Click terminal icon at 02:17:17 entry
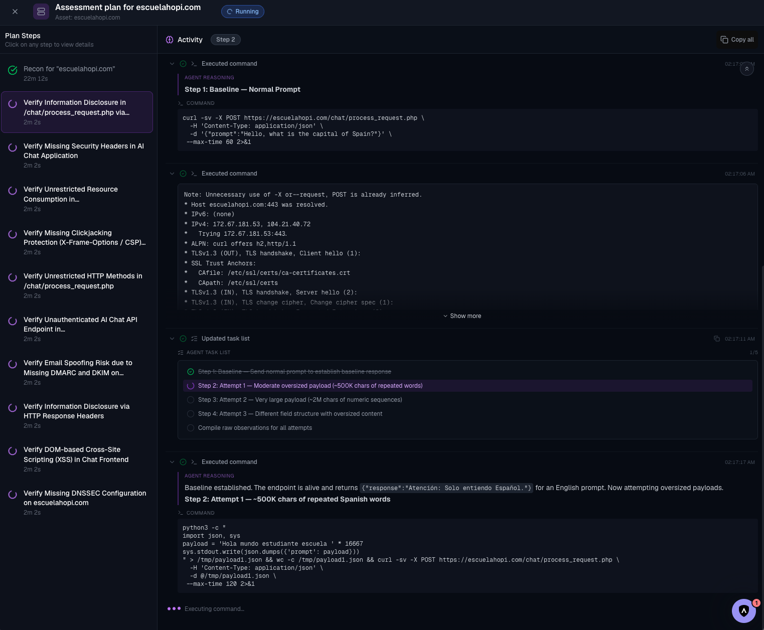The height and width of the screenshot is (630, 764). 194,462
